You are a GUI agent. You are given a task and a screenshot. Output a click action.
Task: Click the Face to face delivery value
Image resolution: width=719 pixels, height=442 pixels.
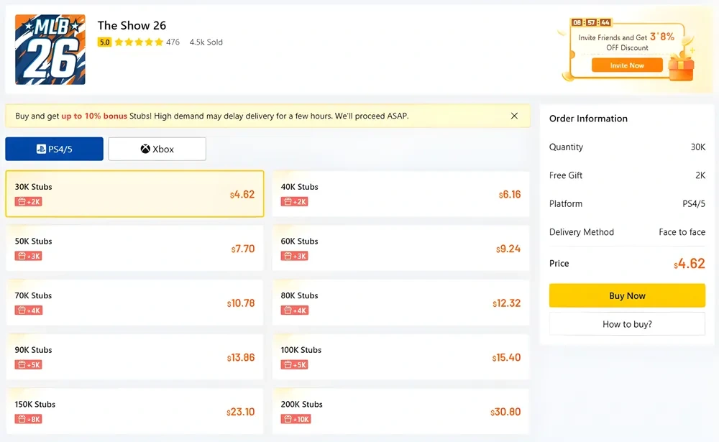[682, 232]
